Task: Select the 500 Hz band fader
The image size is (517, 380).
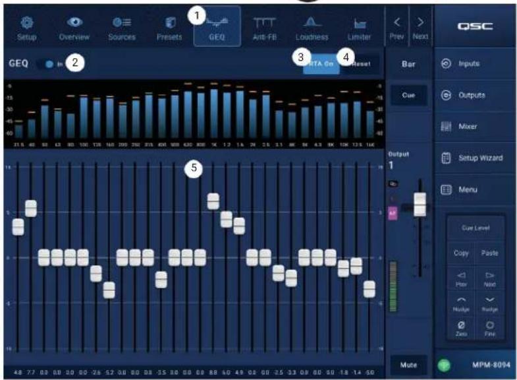Action: tap(174, 257)
